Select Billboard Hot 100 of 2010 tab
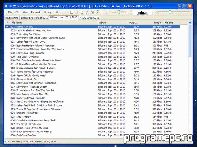This screenshot has height=147, width=197. pyautogui.click(x=64, y=17)
